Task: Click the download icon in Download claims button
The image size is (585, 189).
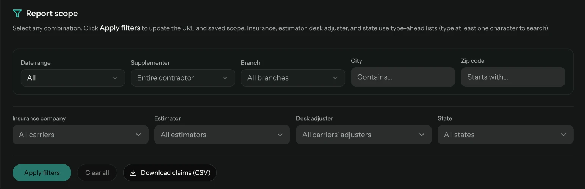Action: click(133, 173)
